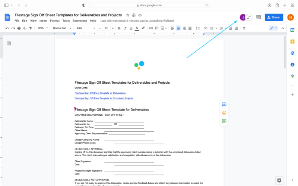Open line and paragraph spacing

198,28
